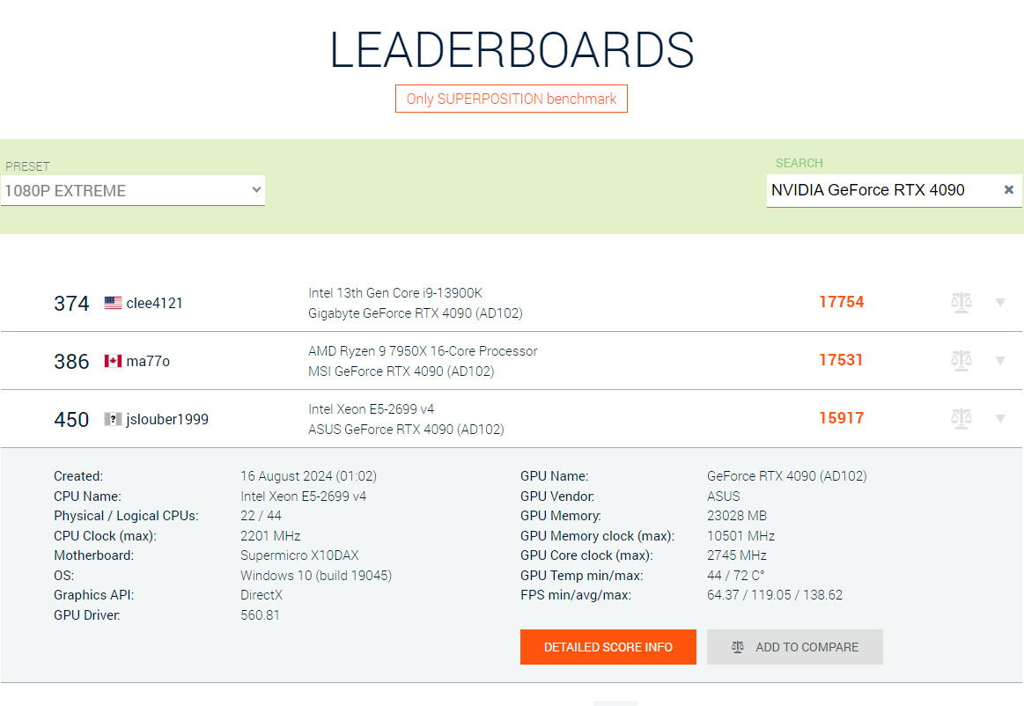
Task: Click the Created: label
Action: pyautogui.click(x=78, y=476)
